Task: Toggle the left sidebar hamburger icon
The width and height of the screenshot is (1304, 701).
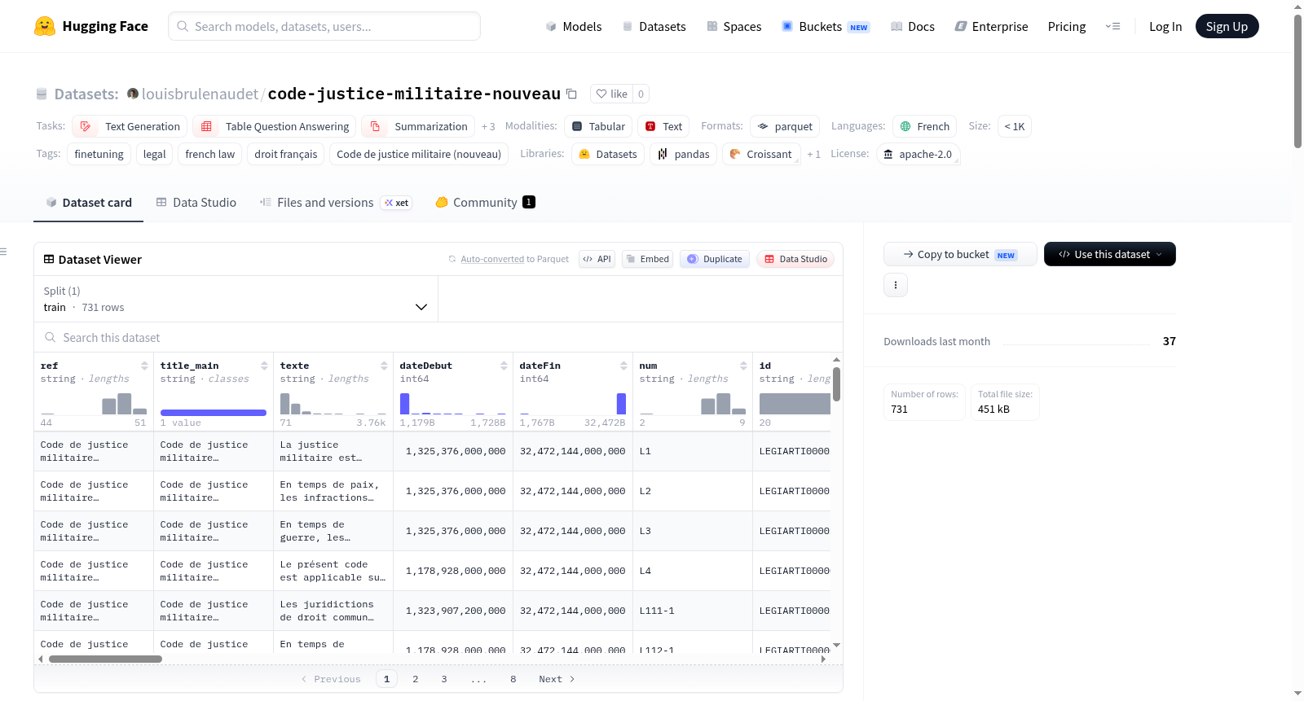Action: click(3, 252)
